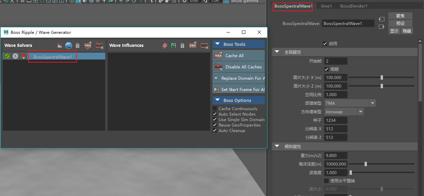This screenshot has height=196, width=424.
Task: Select BossSpectralWave1 in Wave Solvers list
Action: point(53,57)
